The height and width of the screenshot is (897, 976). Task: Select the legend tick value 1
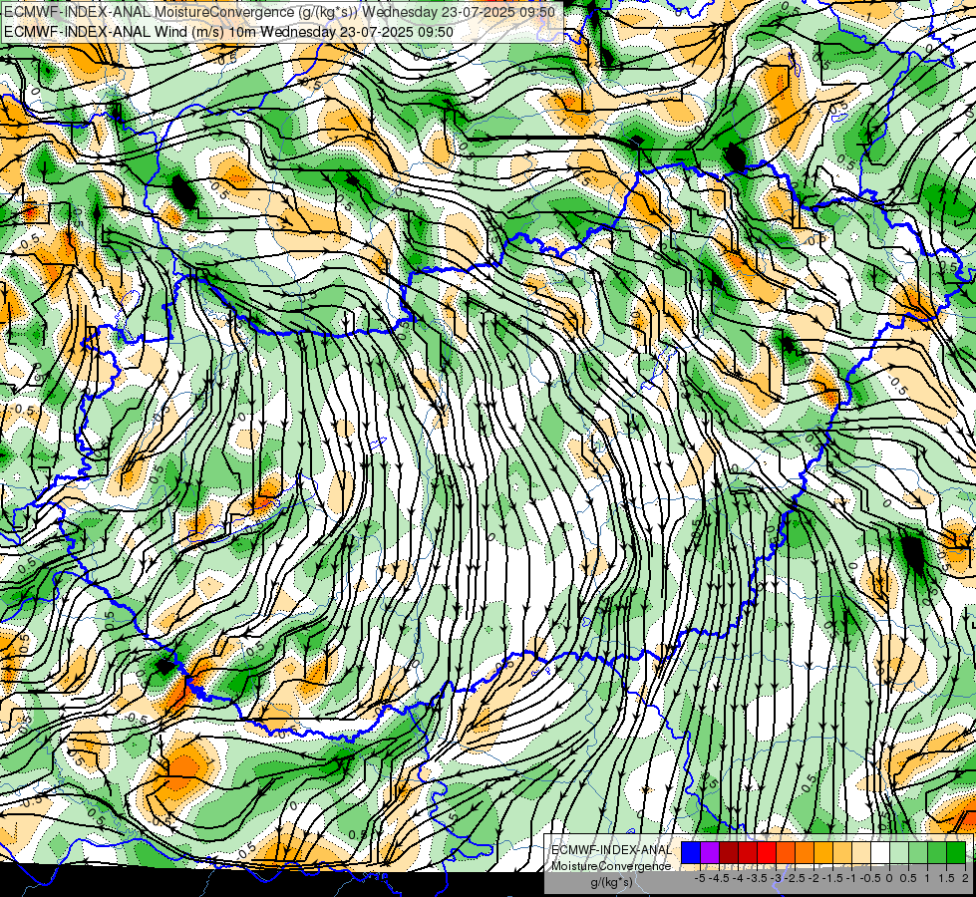coord(927,878)
